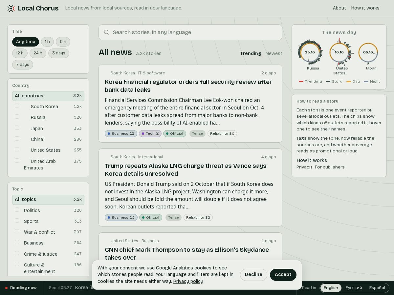Open the Russia 23:16 news clock dial
This screenshot has width=394, height=295.
310,52
